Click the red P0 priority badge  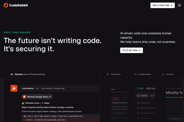[116, 99]
